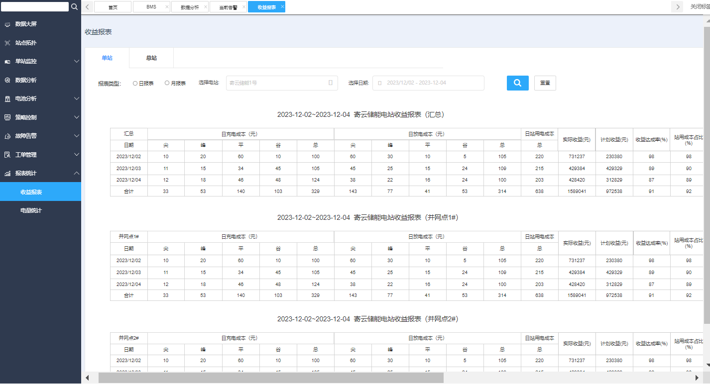This screenshot has height=384, width=710.
Task: Click the sidebar search input box
Action: pos(35,7)
